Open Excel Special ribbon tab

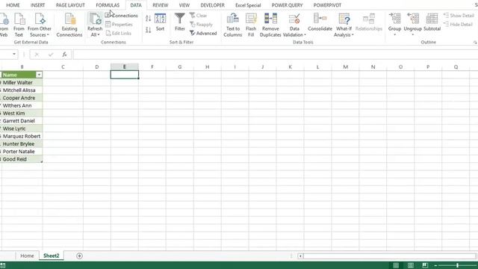pyautogui.click(x=248, y=5)
